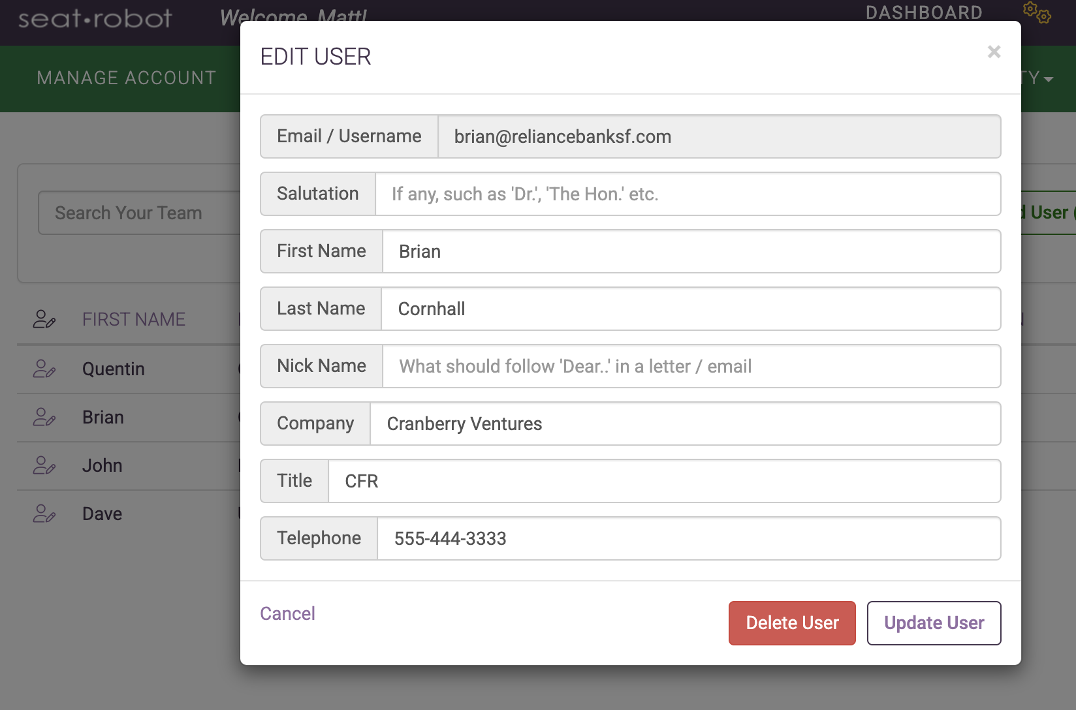The width and height of the screenshot is (1076, 710).
Task: Close the Edit User dialog with X
Action: tap(994, 52)
